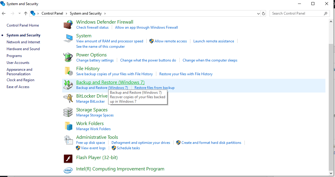Open Storage Spaces via its drive stack icon
335x177 pixels.
point(68,112)
